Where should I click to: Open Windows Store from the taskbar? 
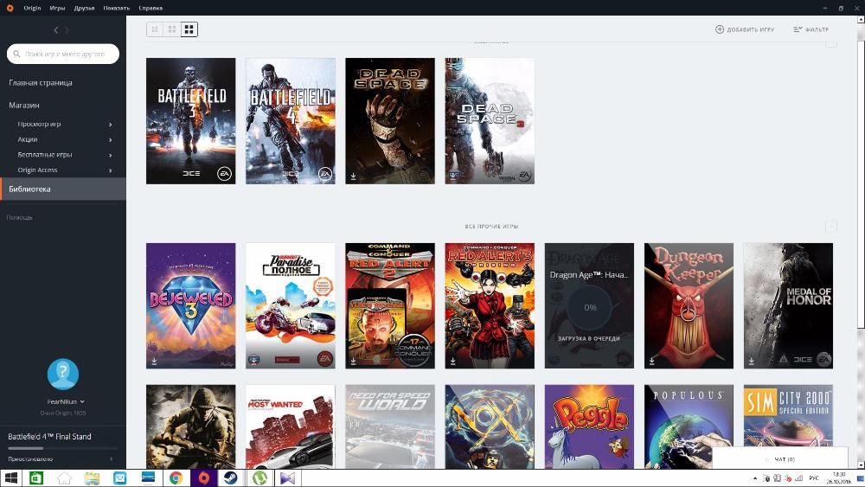click(x=36, y=477)
